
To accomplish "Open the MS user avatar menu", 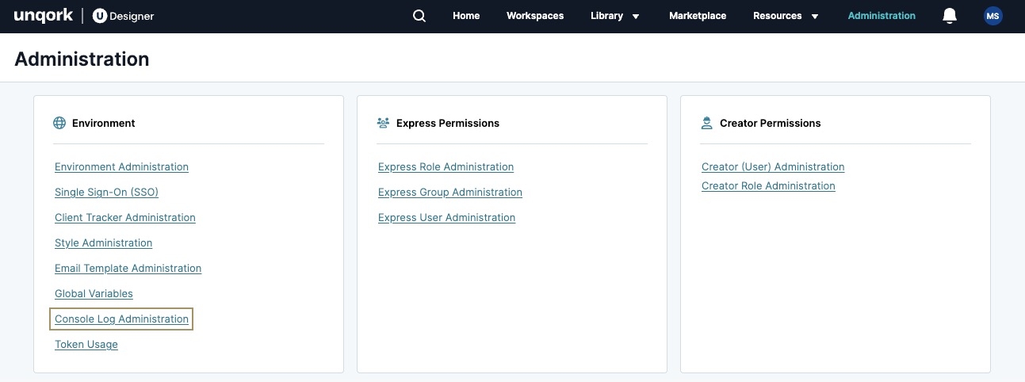I will pos(993,16).
